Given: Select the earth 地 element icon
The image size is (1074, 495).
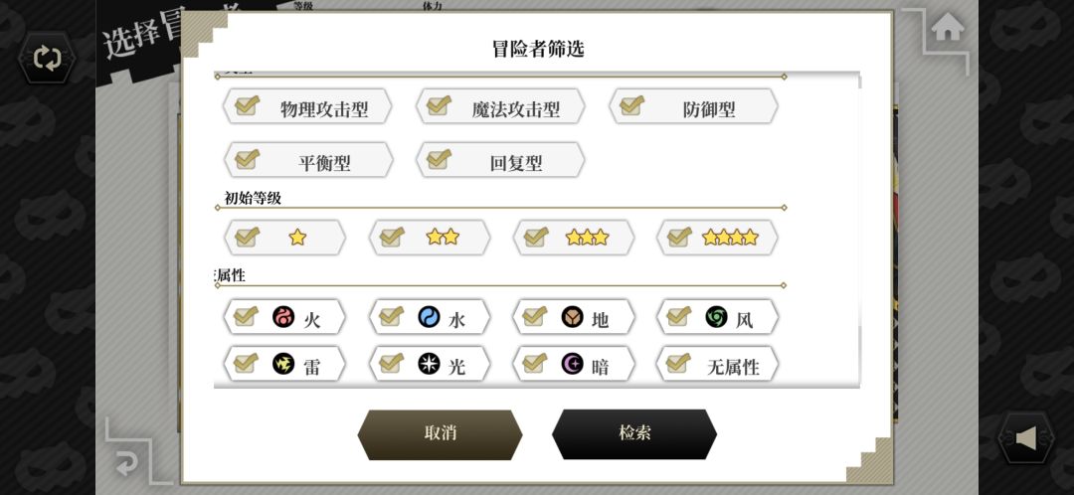Looking at the screenshot, I should pyautogui.click(x=572, y=317).
